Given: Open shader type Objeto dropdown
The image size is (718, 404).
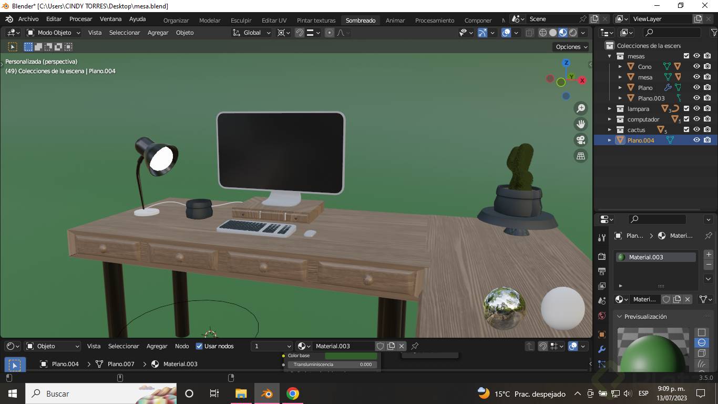Looking at the screenshot, I should 53,346.
